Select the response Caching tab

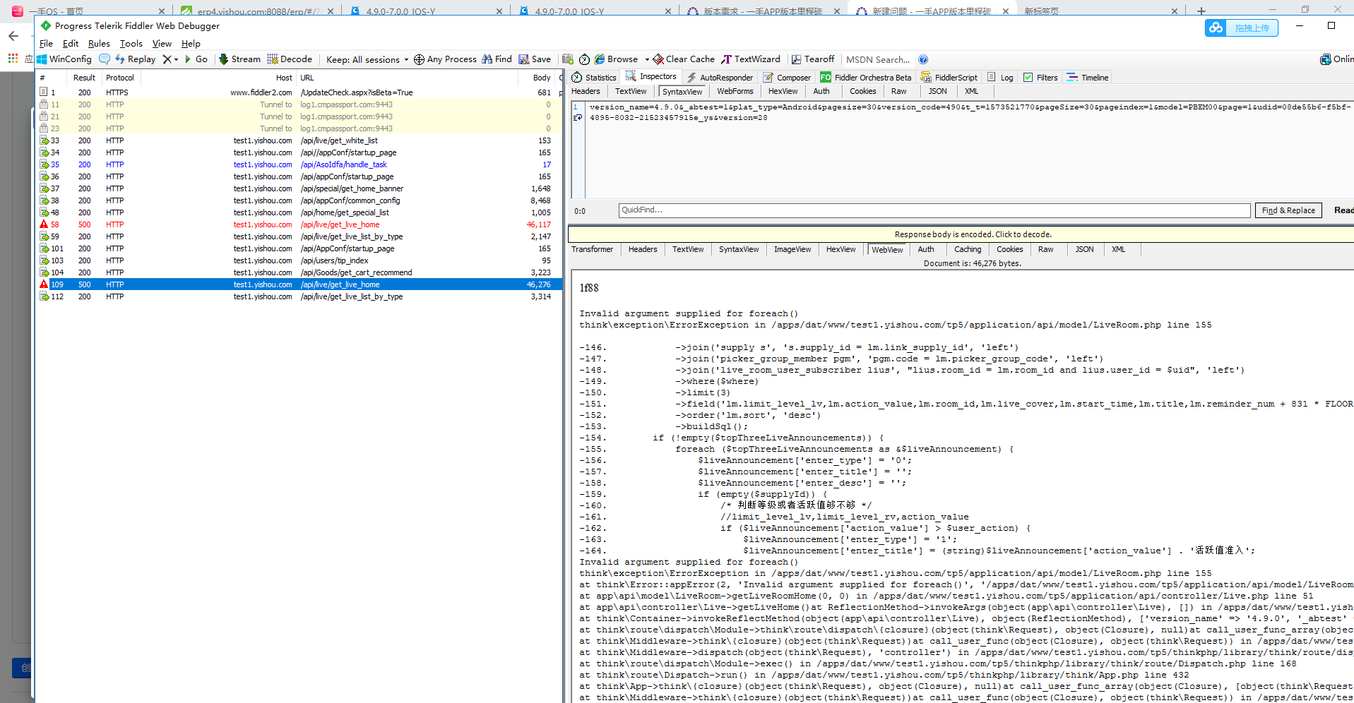[968, 249]
